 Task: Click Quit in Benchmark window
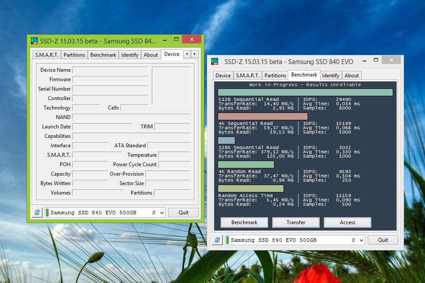383,240
